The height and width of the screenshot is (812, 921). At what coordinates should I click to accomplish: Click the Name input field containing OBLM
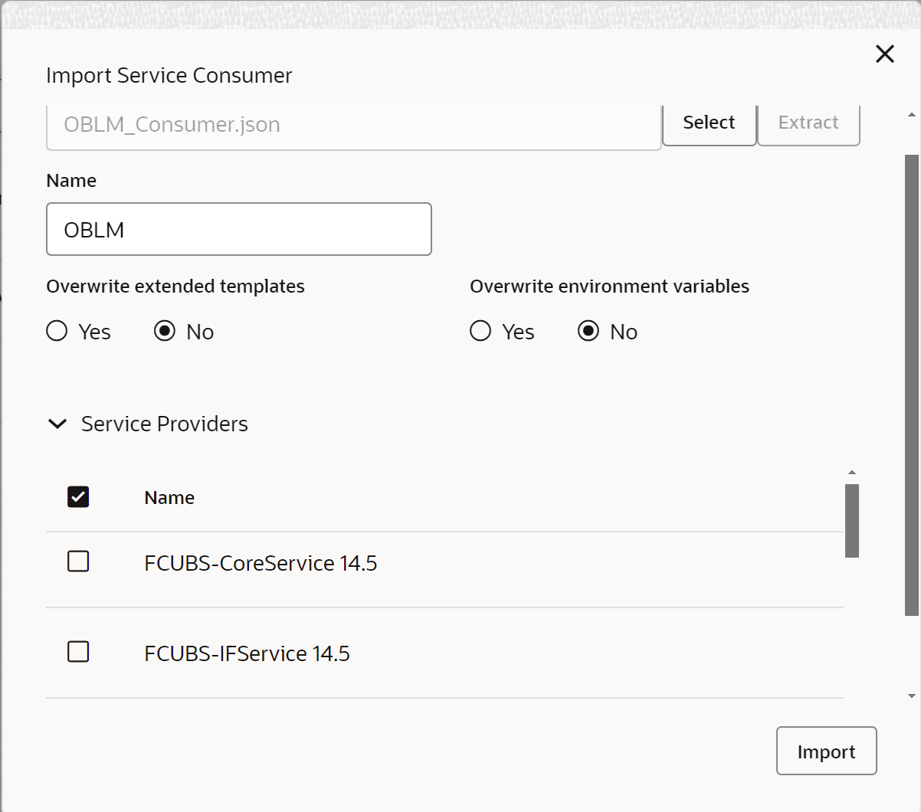(x=239, y=229)
